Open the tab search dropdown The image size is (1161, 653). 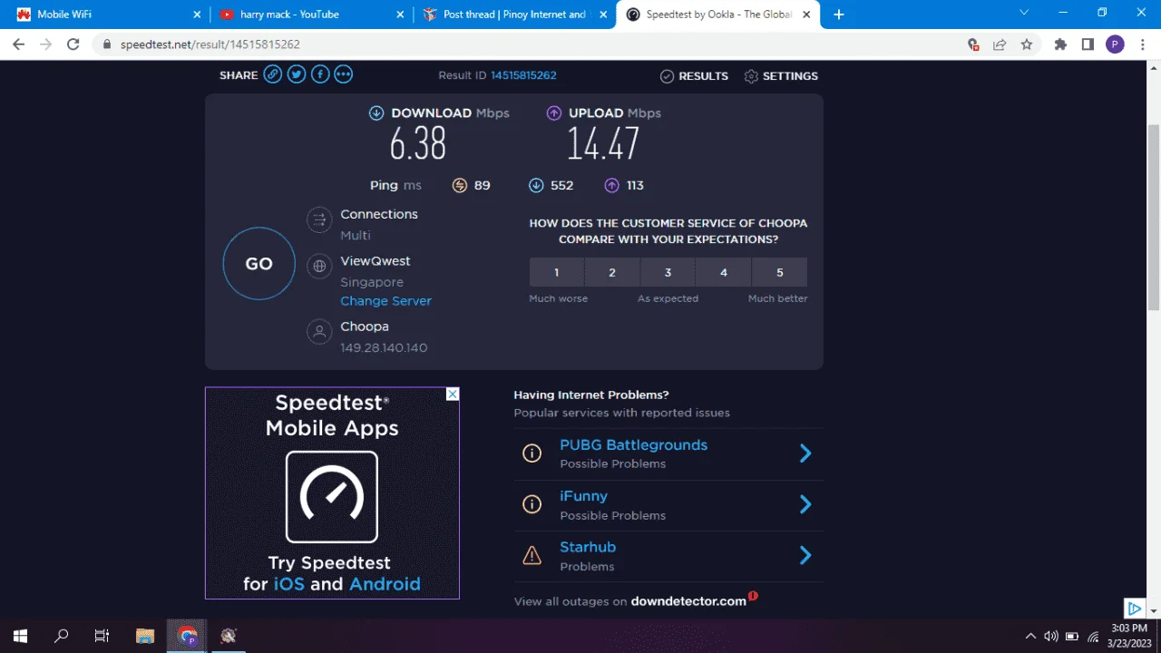[1024, 13]
